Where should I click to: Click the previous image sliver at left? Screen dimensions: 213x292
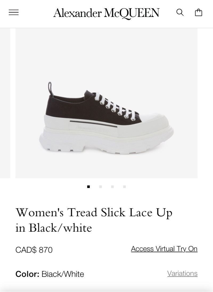pos(5,103)
